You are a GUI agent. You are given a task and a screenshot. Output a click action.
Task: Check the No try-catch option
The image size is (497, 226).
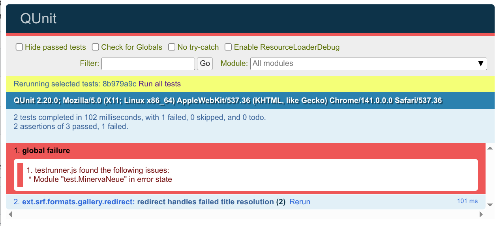tap(172, 47)
